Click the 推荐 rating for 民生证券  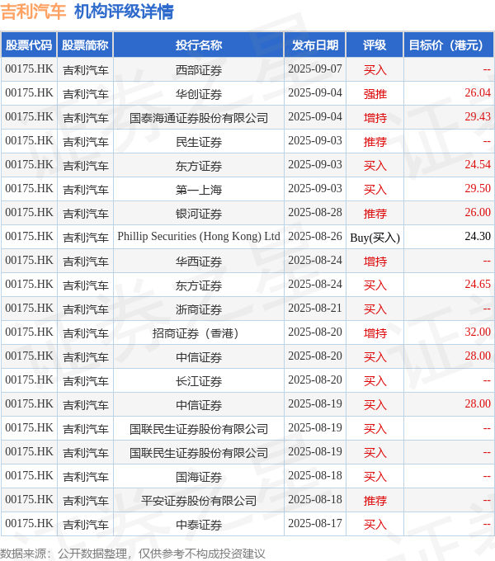tap(375, 142)
